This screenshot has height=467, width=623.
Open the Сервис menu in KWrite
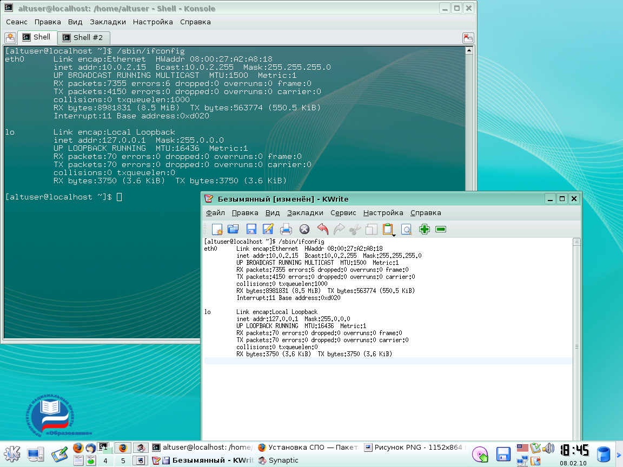pyautogui.click(x=343, y=213)
